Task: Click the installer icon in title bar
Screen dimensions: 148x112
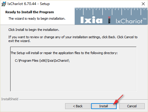Action: (4, 4)
